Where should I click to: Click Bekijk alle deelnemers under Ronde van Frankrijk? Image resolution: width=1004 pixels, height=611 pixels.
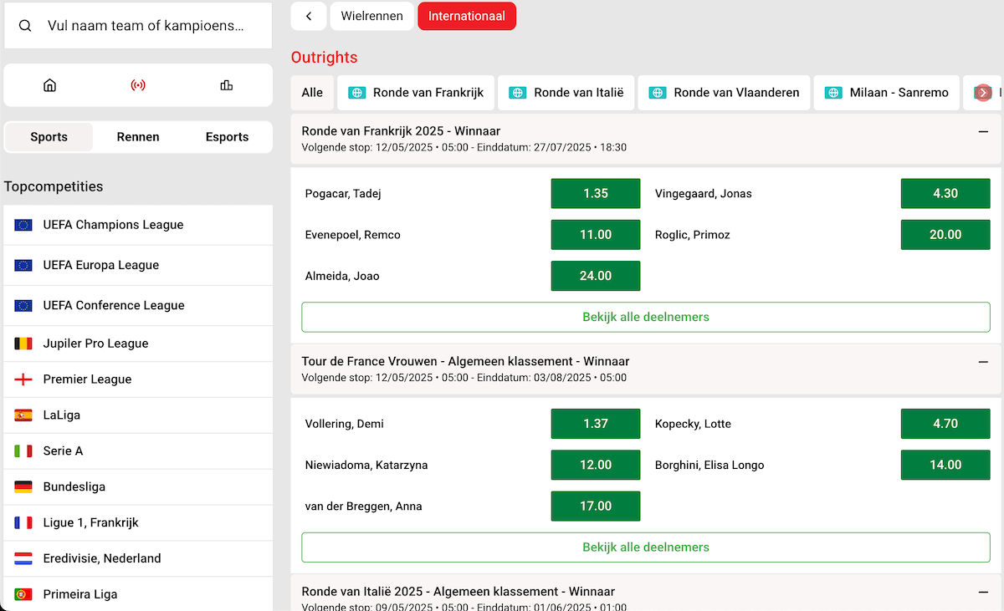645,317
